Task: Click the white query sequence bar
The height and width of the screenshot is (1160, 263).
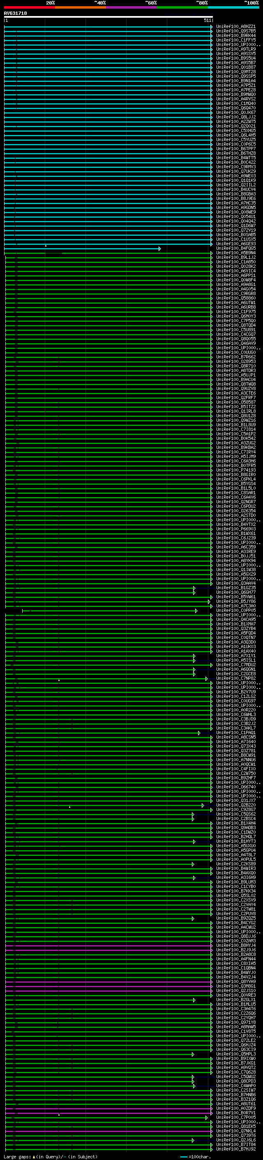Action: tap(108, 16)
